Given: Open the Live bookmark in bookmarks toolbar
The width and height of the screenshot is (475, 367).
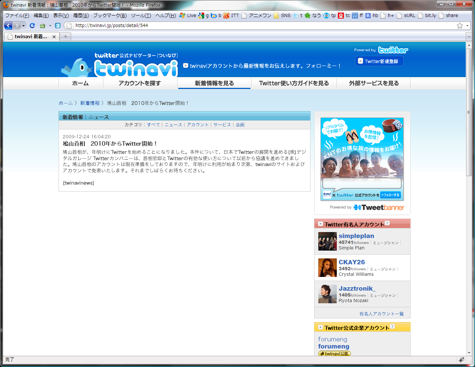Looking at the screenshot, I should click(188, 16).
